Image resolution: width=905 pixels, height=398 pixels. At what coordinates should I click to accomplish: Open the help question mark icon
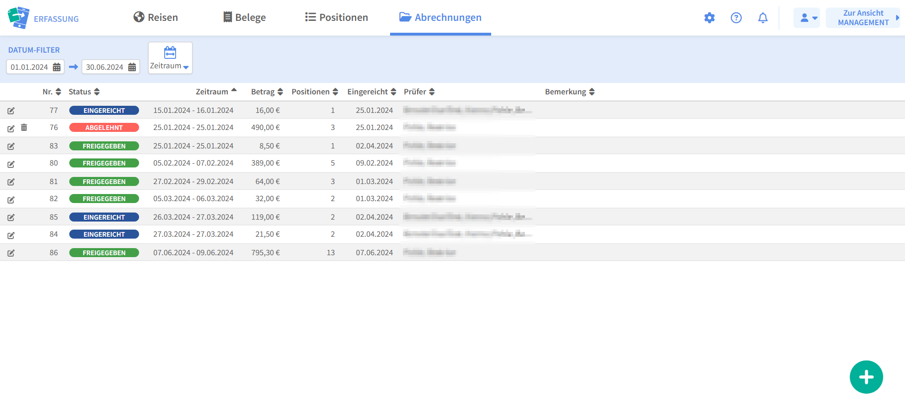pyautogui.click(x=736, y=18)
